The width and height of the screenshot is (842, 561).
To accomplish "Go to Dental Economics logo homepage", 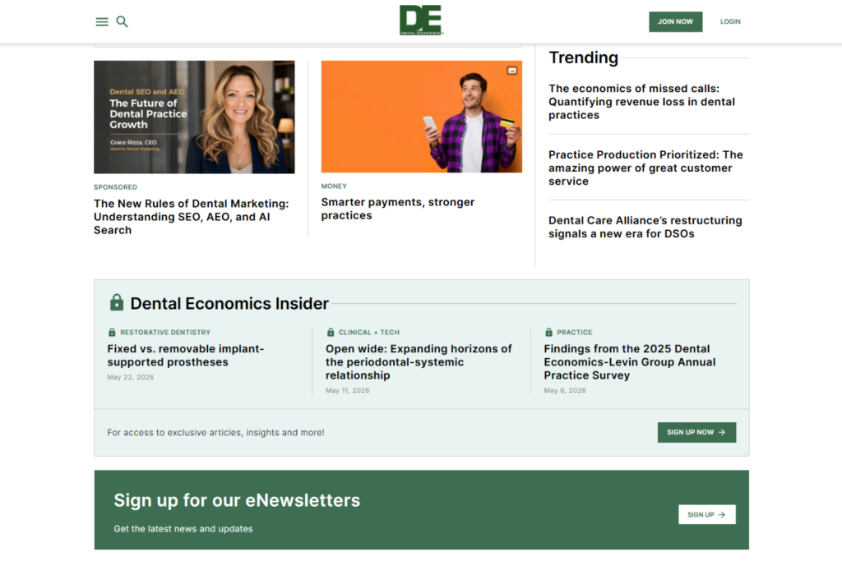I will [422, 21].
